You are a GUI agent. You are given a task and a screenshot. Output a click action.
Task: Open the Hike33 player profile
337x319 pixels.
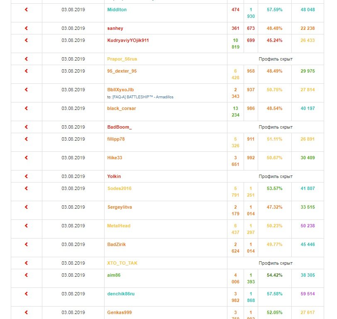click(x=115, y=158)
